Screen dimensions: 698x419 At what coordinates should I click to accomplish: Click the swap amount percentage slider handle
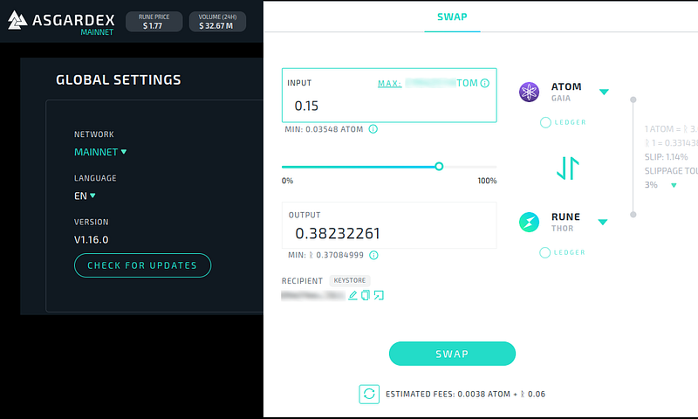click(x=439, y=167)
